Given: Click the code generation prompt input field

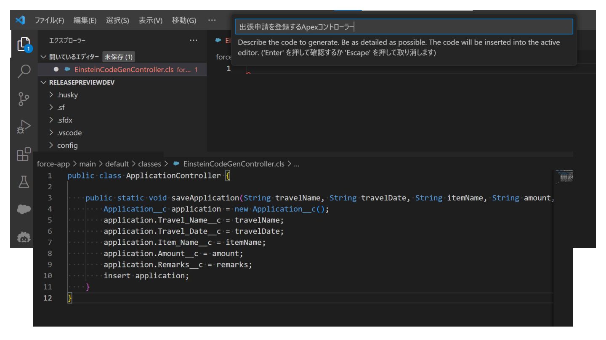Looking at the screenshot, I should (403, 27).
